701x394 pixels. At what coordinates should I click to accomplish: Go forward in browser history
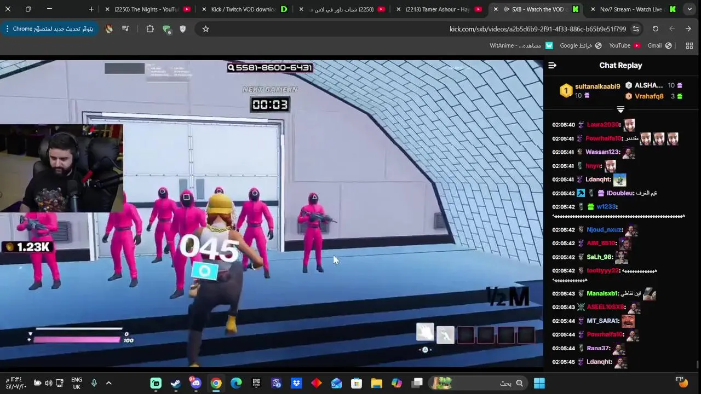[x=671, y=28]
